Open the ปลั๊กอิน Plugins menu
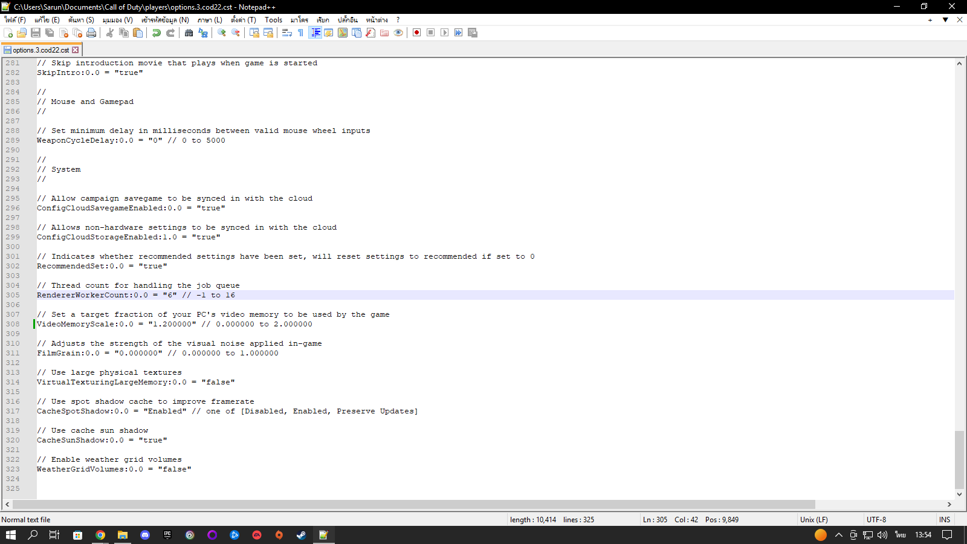Viewport: 967px width, 544px height. coord(348,20)
